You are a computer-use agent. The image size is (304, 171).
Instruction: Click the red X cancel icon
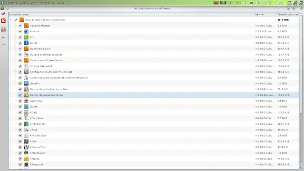(3, 21)
